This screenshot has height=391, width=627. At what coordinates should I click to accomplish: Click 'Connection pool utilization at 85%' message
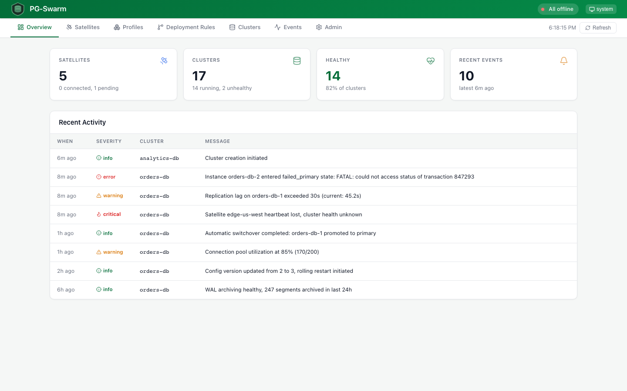click(x=262, y=252)
